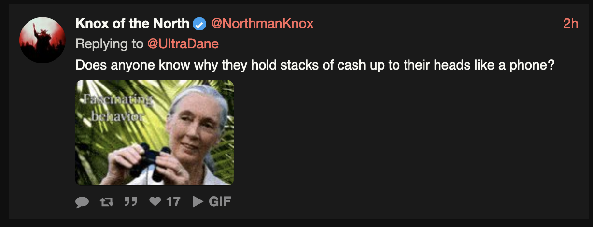Open the embedded GIF thumbnail

click(155, 133)
